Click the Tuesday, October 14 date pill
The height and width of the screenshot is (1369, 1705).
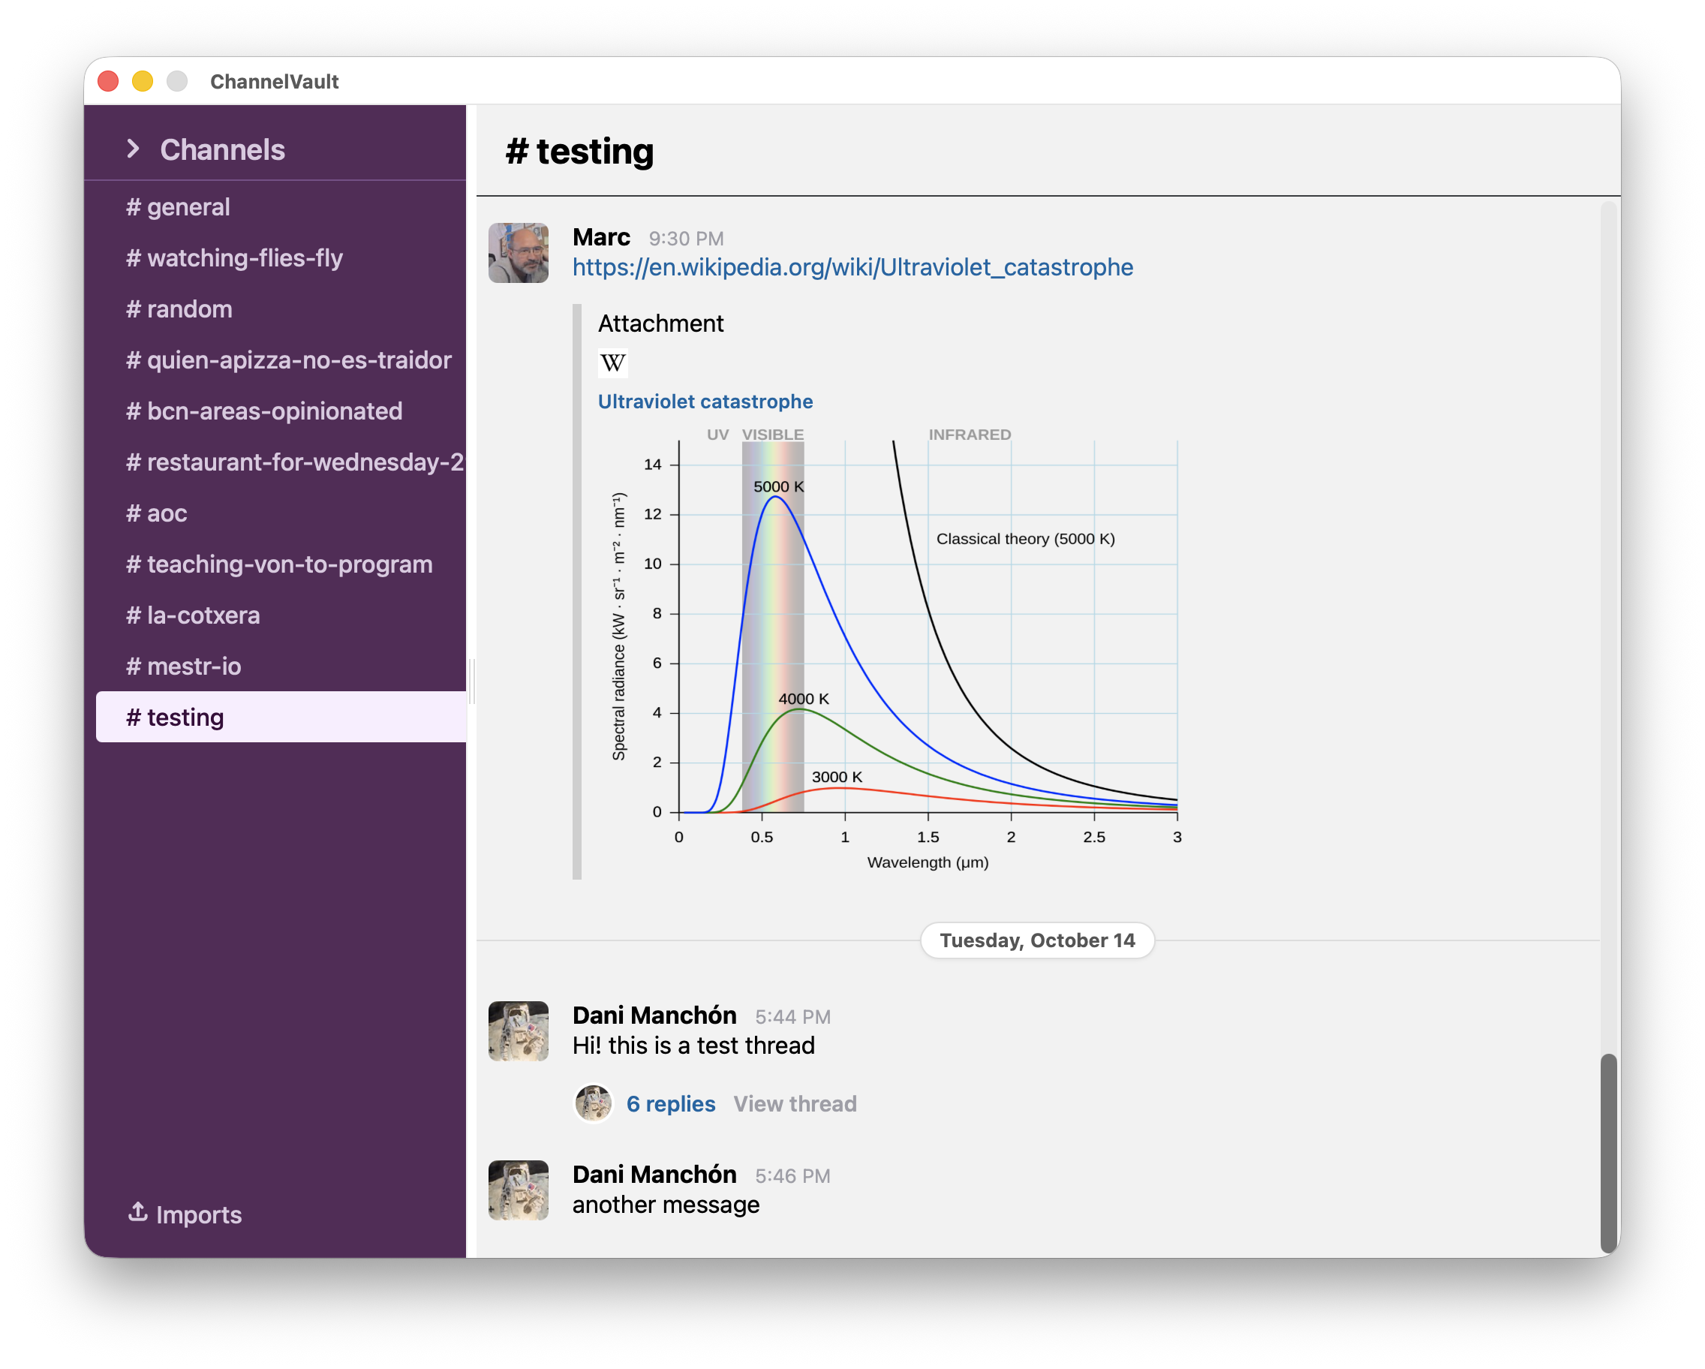[x=1037, y=940]
